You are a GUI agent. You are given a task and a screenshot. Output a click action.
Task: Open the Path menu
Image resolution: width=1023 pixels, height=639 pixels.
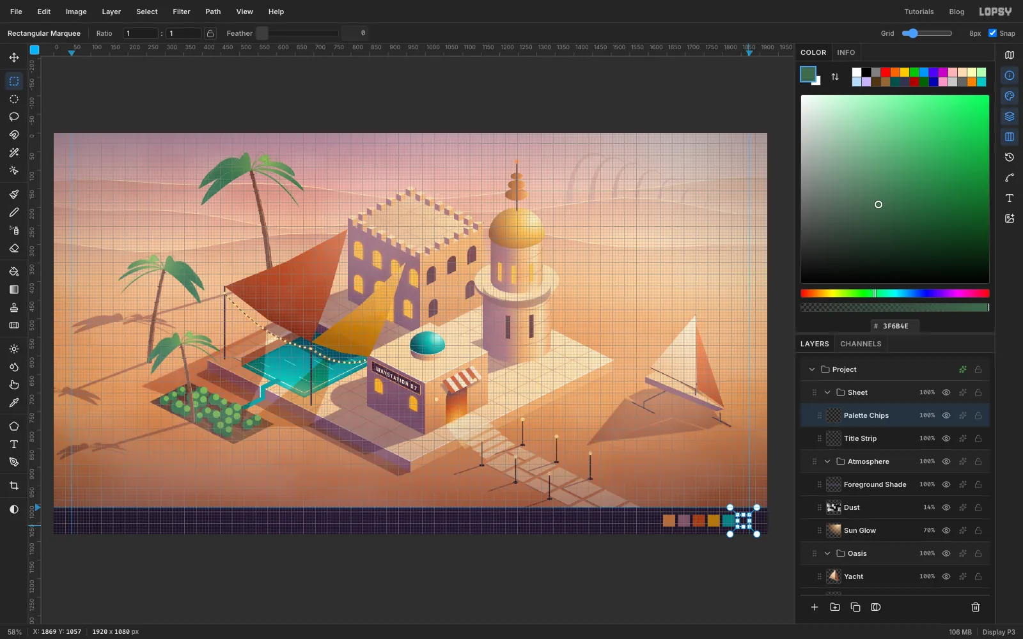(x=213, y=12)
